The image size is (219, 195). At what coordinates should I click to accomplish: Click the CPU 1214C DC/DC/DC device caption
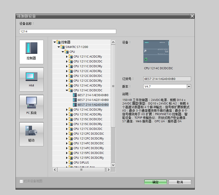(x=158, y=68)
